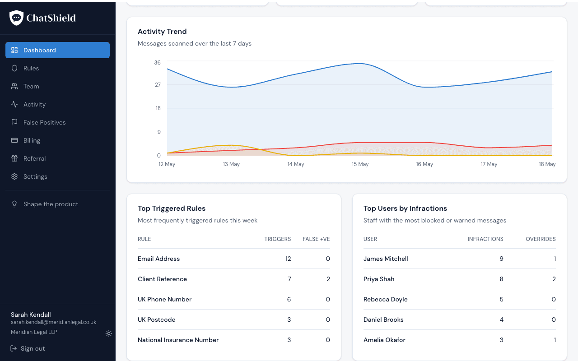Open Shape the product link
Screen dimensions: 578x361
click(57, 204)
